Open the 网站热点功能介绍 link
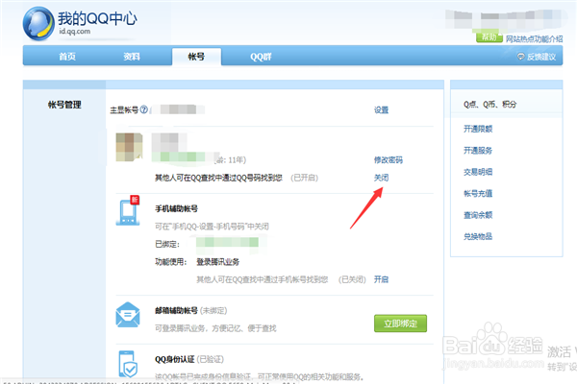Viewport: 577px width, 384px height. (534, 39)
